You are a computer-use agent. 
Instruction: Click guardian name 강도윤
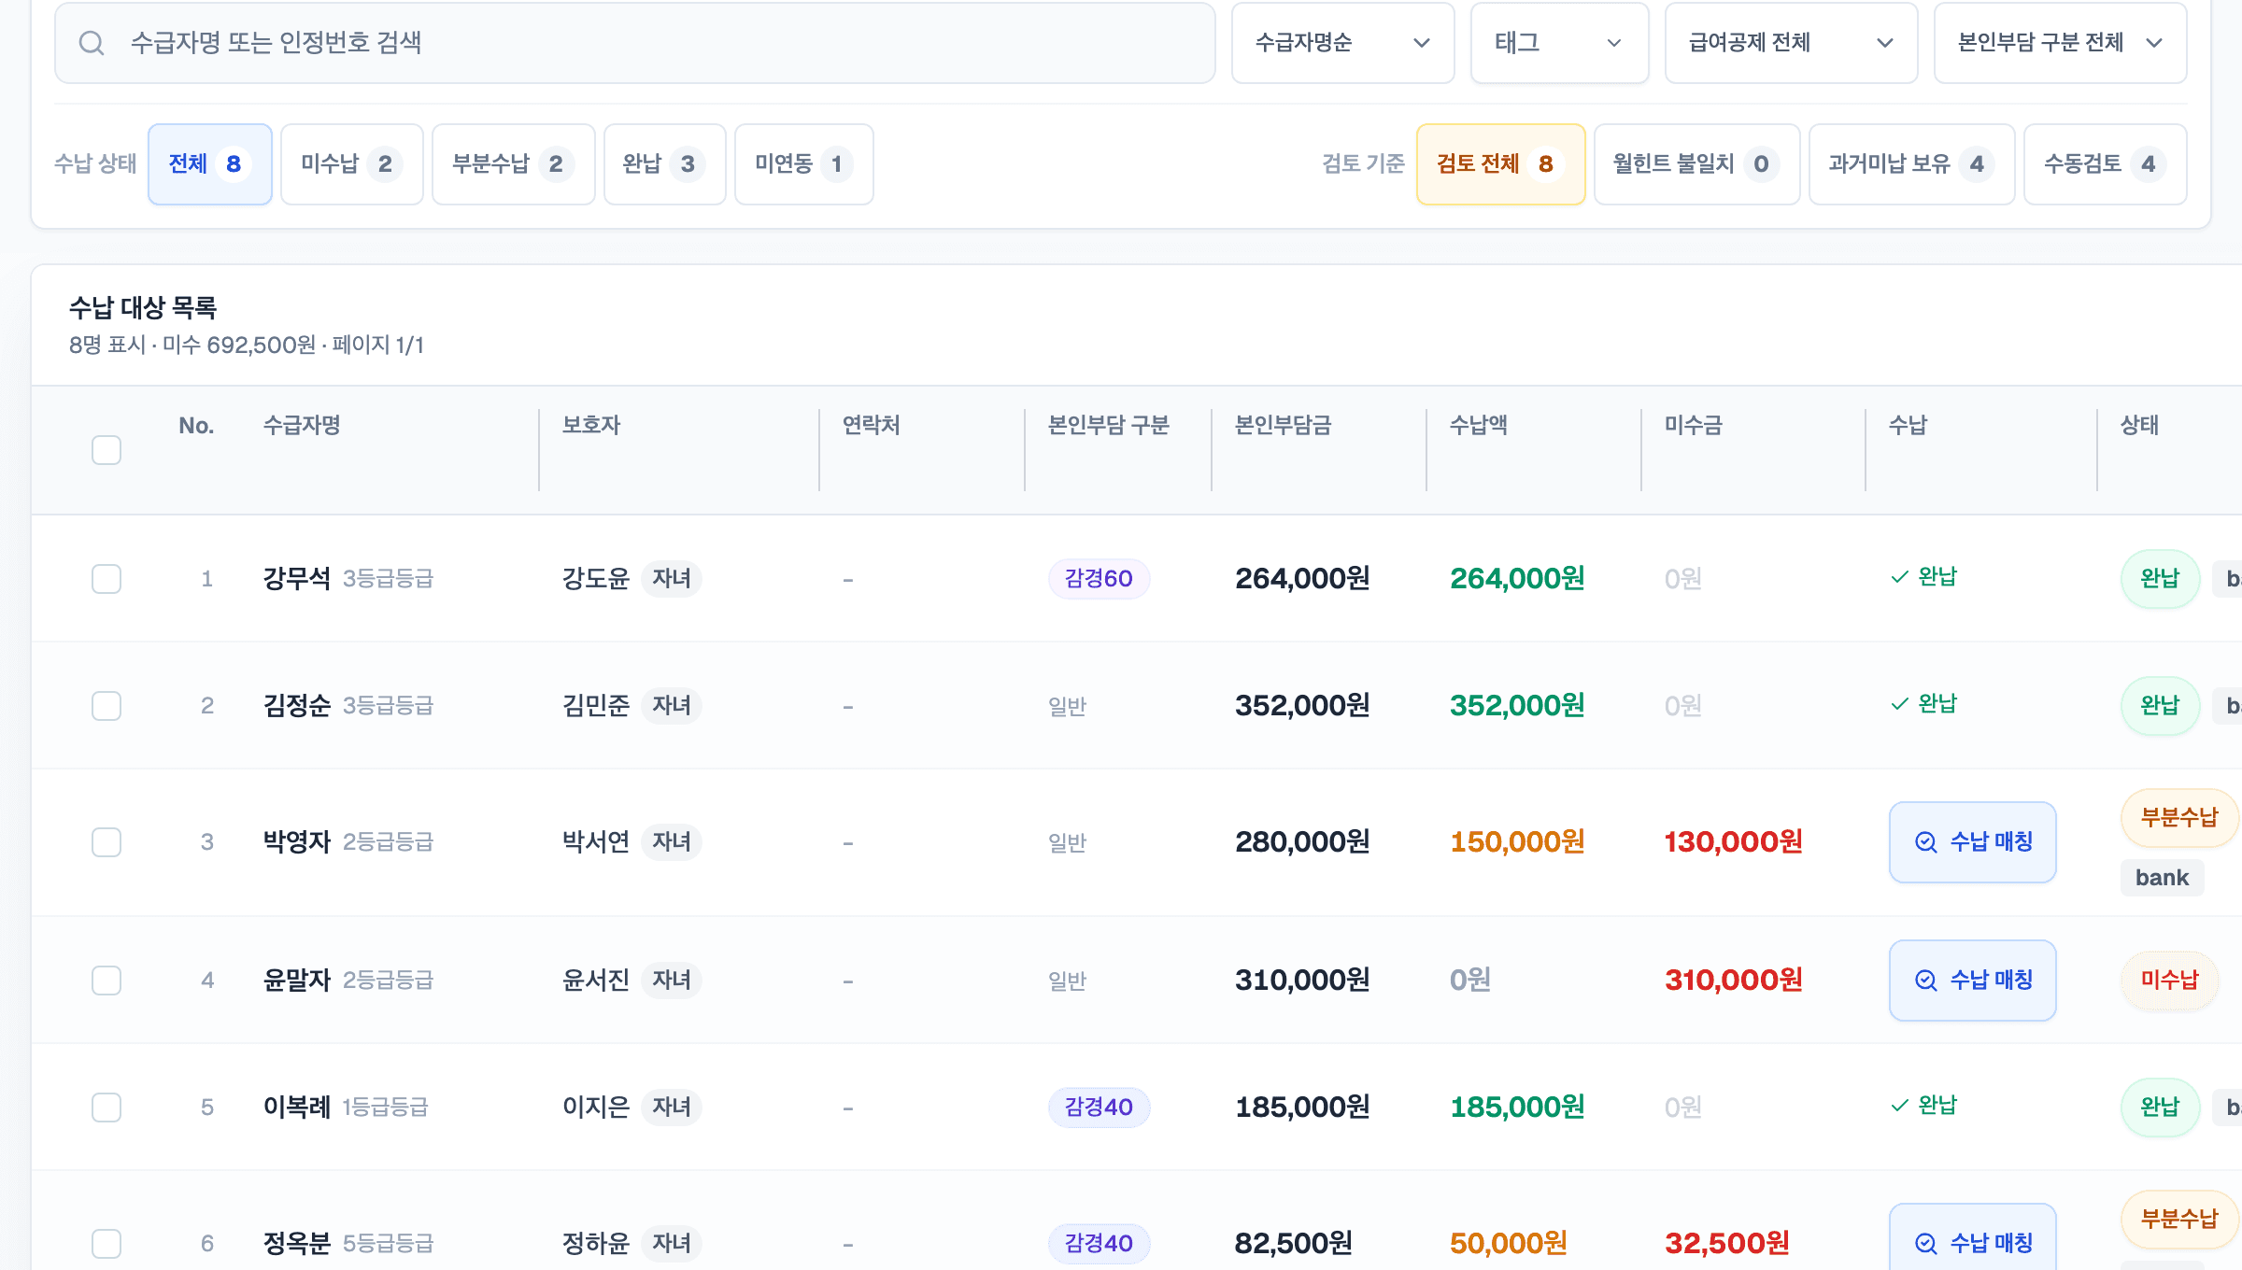point(596,579)
